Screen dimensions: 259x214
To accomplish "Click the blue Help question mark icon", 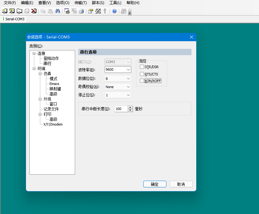I will [114, 11].
